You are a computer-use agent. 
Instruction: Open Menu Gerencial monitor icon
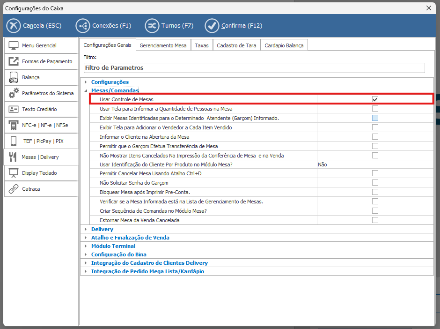(14, 45)
